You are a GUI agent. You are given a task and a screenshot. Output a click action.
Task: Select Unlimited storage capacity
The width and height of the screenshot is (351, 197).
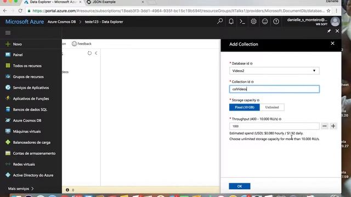point(272,107)
